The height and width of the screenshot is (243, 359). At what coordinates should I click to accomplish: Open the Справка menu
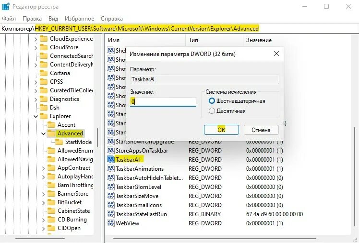pyautogui.click(x=112, y=19)
